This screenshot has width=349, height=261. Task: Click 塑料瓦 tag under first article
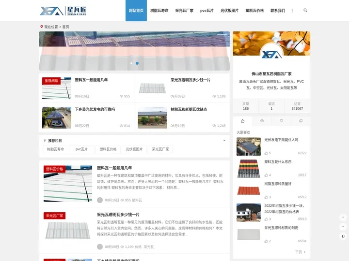137,200
